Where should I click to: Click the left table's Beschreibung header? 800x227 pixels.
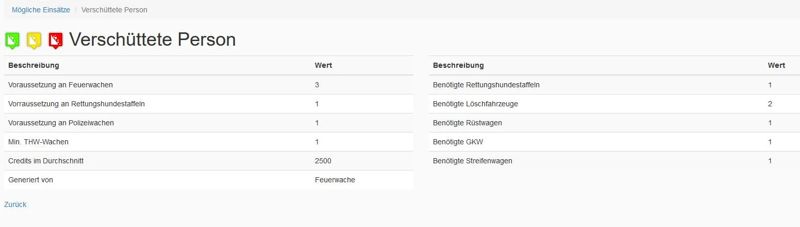point(34,65)
